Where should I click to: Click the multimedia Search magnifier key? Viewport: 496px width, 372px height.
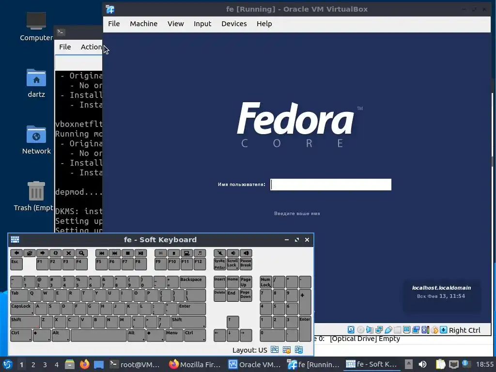coord(81,253)
